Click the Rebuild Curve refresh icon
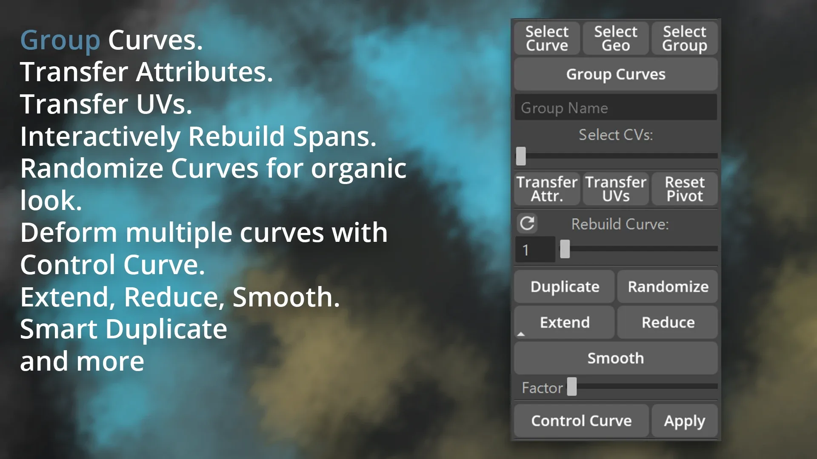Viewport: 817px width, 459px height. pos(527,223)
